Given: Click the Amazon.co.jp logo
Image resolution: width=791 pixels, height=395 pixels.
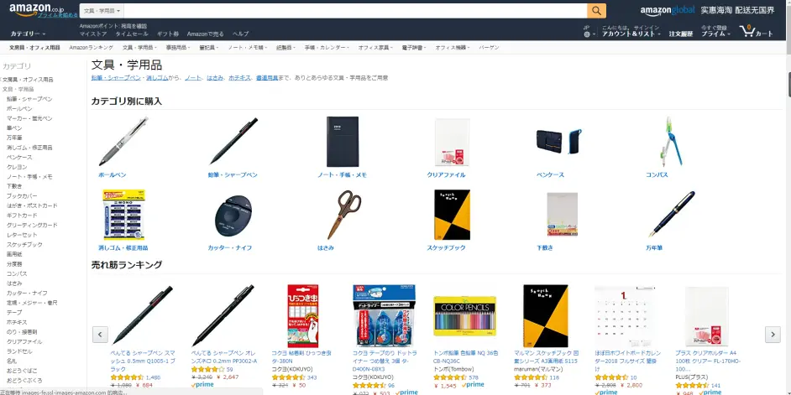Looking at the screenshot, I should [37, 9].
